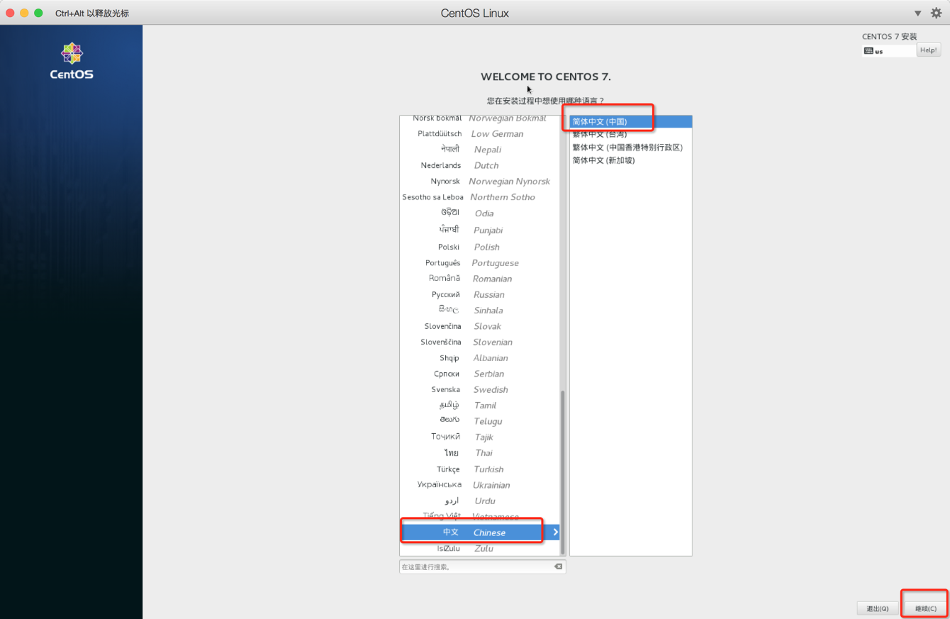The image size is (950, 619).
Task: Select the Svenska Swedish row
Action: click(479, 389)
